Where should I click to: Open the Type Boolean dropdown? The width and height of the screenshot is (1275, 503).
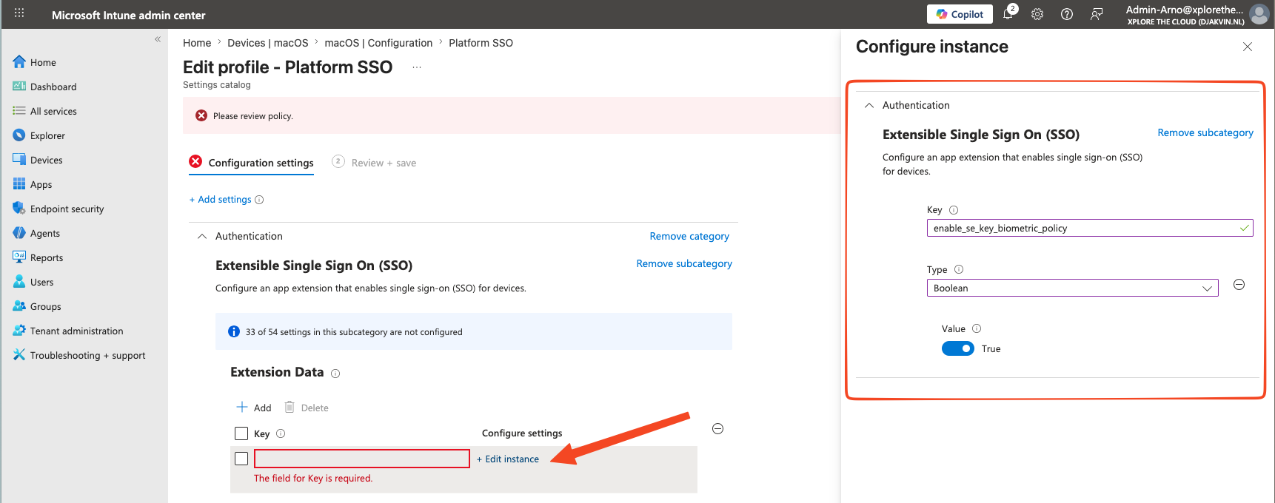[x=1072, y=288]
